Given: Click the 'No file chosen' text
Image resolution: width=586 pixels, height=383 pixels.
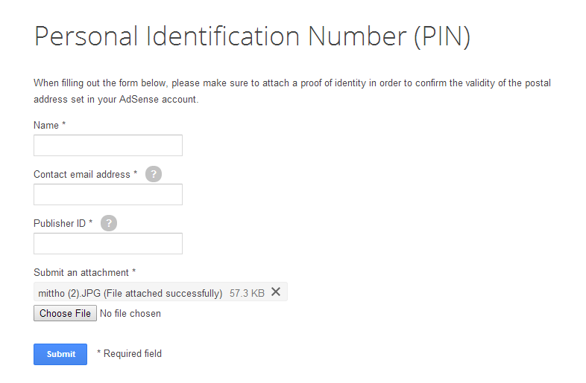Looking at the screenshot, I should (x=130, y=314).
